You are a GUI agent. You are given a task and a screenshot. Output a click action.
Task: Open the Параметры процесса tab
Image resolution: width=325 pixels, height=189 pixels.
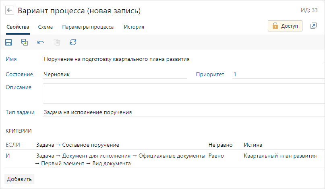[87, 27]
